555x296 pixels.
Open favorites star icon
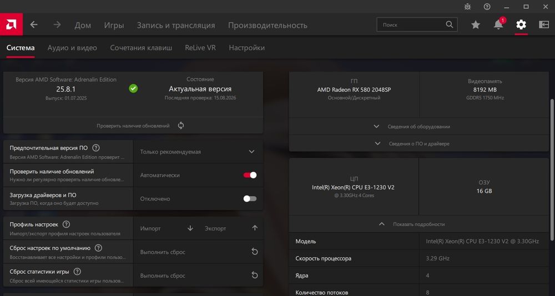point(476,24)
